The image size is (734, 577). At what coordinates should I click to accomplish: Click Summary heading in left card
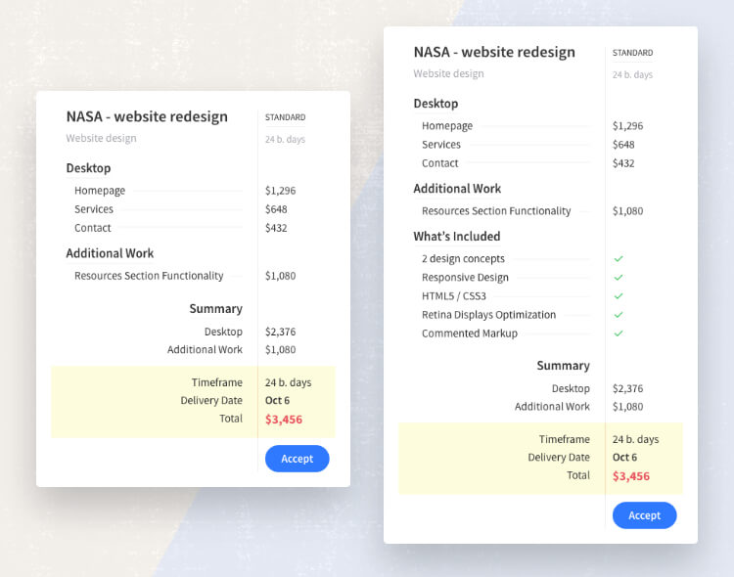(x=216, y=309)
